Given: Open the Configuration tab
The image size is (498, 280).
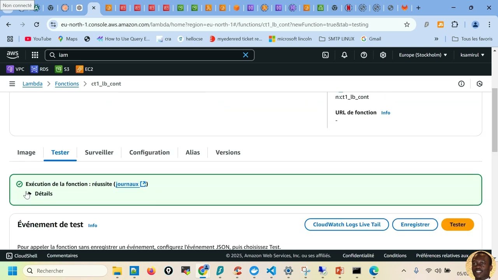Looking at the screenshot, I should 149,152.
